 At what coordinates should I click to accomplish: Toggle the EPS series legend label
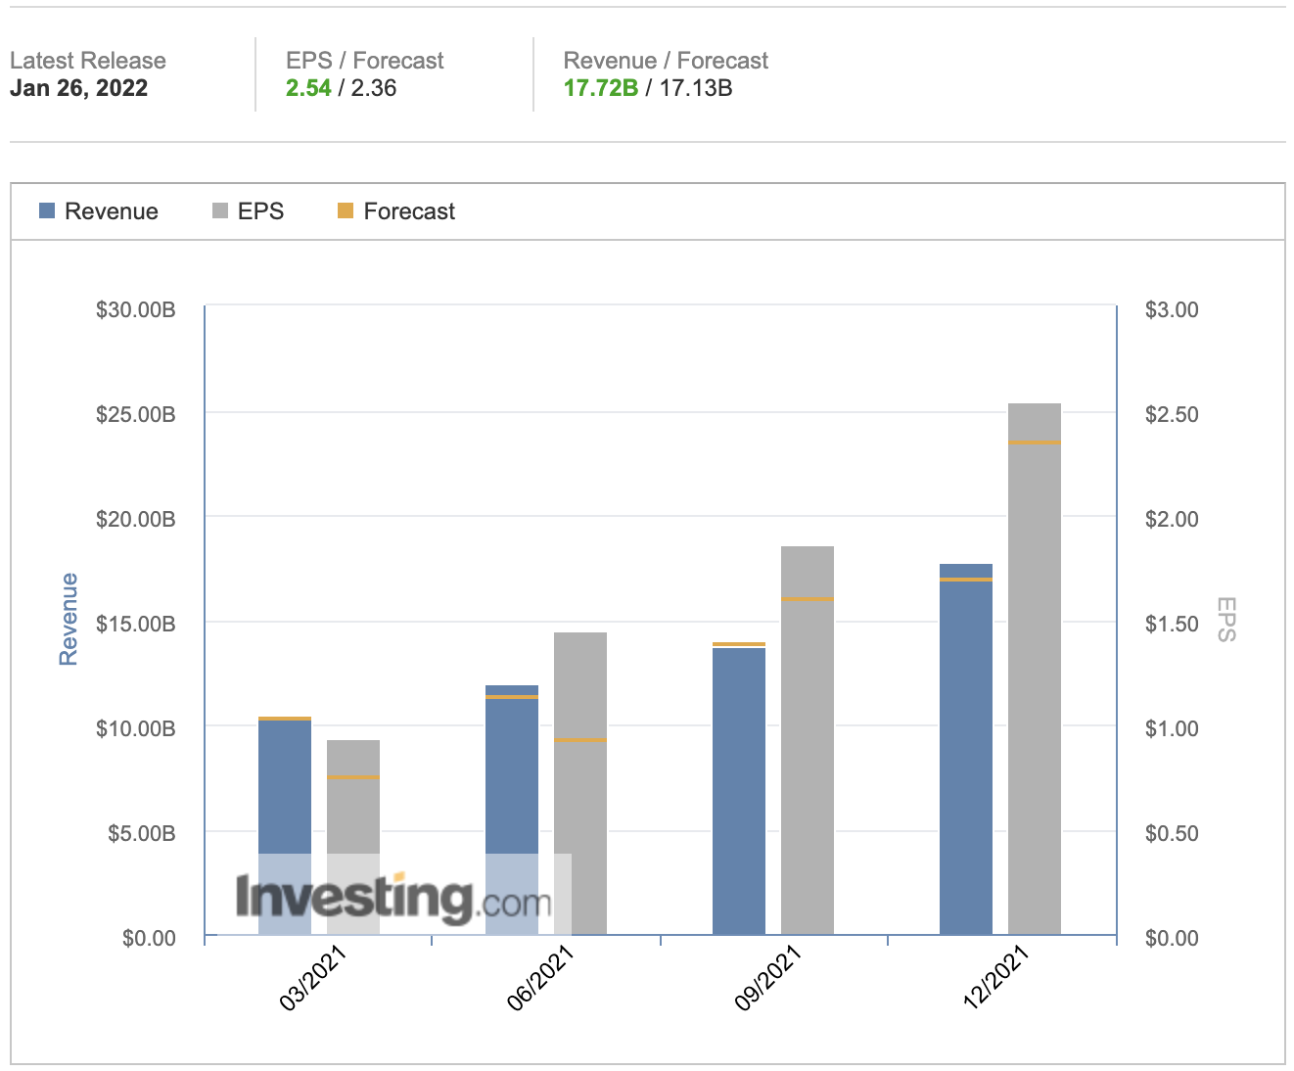[260, 211]
